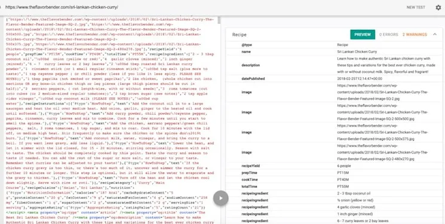
Task: Open the settings gear icon
Action: 438,7
